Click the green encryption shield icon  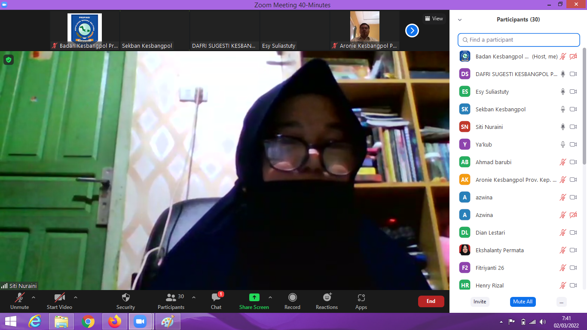coord(9,60)
